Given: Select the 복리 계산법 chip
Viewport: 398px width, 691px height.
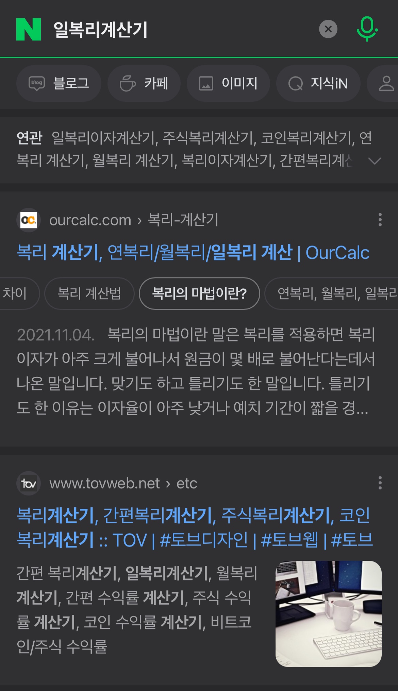Looking at the screenshot, I should point(89,293).
